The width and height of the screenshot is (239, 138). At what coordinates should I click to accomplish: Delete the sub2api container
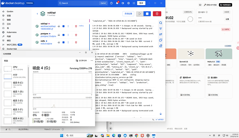click(76, 26)
